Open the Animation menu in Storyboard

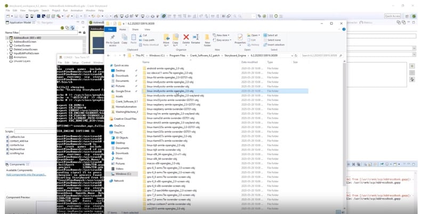point(76,11)
